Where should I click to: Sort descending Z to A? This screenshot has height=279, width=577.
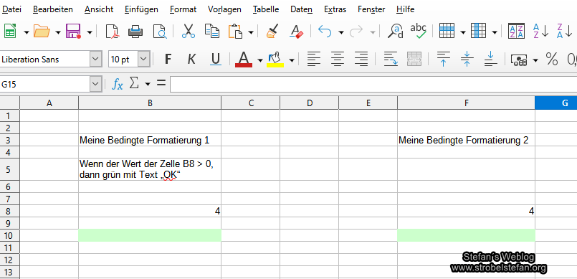[x=564, y=32]
